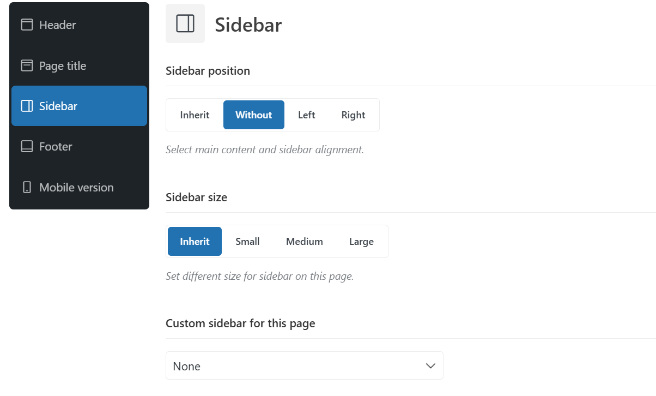This screenshot has height=396, width=656.
Task: Click the Sidebar layout icon in the menu
Action: click(x=27, y=106)
